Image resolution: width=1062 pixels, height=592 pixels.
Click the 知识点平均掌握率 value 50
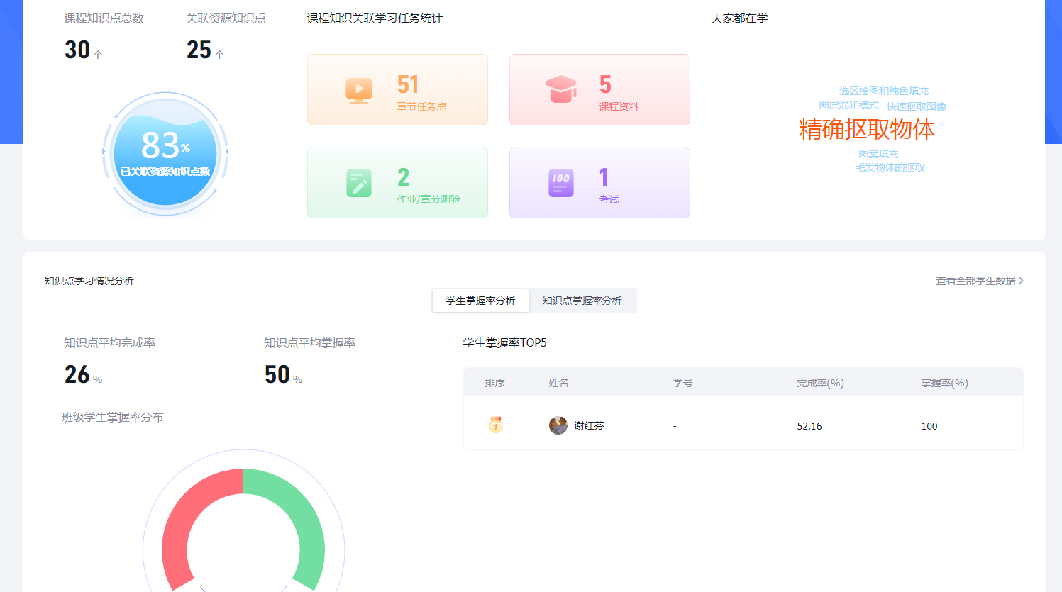277,374
